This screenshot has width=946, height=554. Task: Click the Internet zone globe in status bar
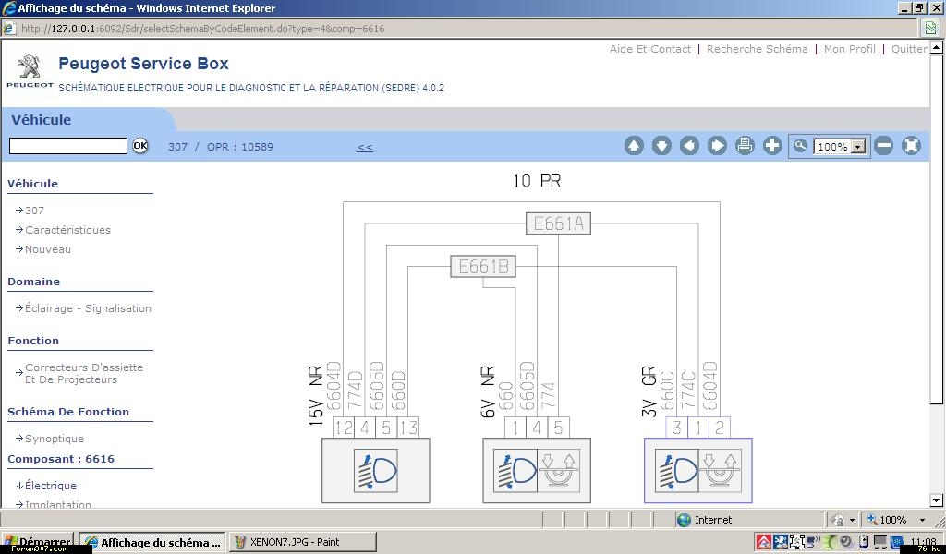point(684,520)
